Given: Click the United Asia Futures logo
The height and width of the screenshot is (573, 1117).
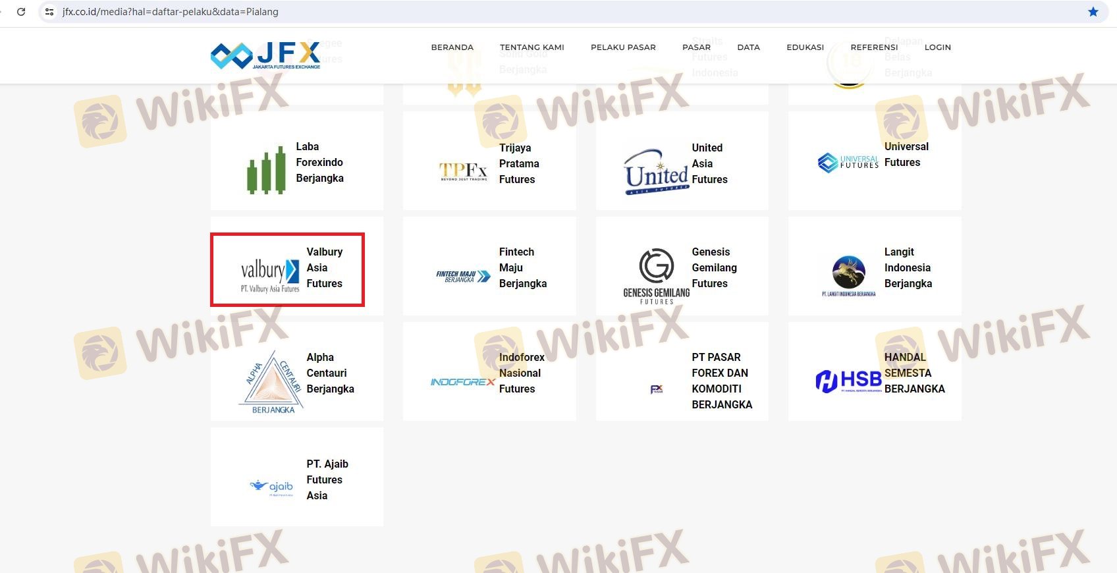Looking at the screenshot, I should click(x=657, y=172).
